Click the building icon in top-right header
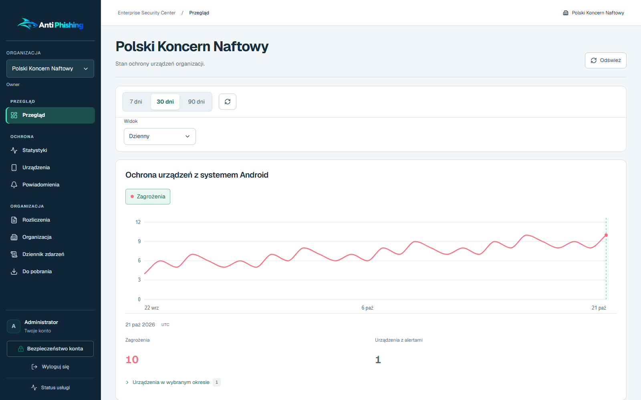This screenshot has width=641, height=400. point(566,13)
